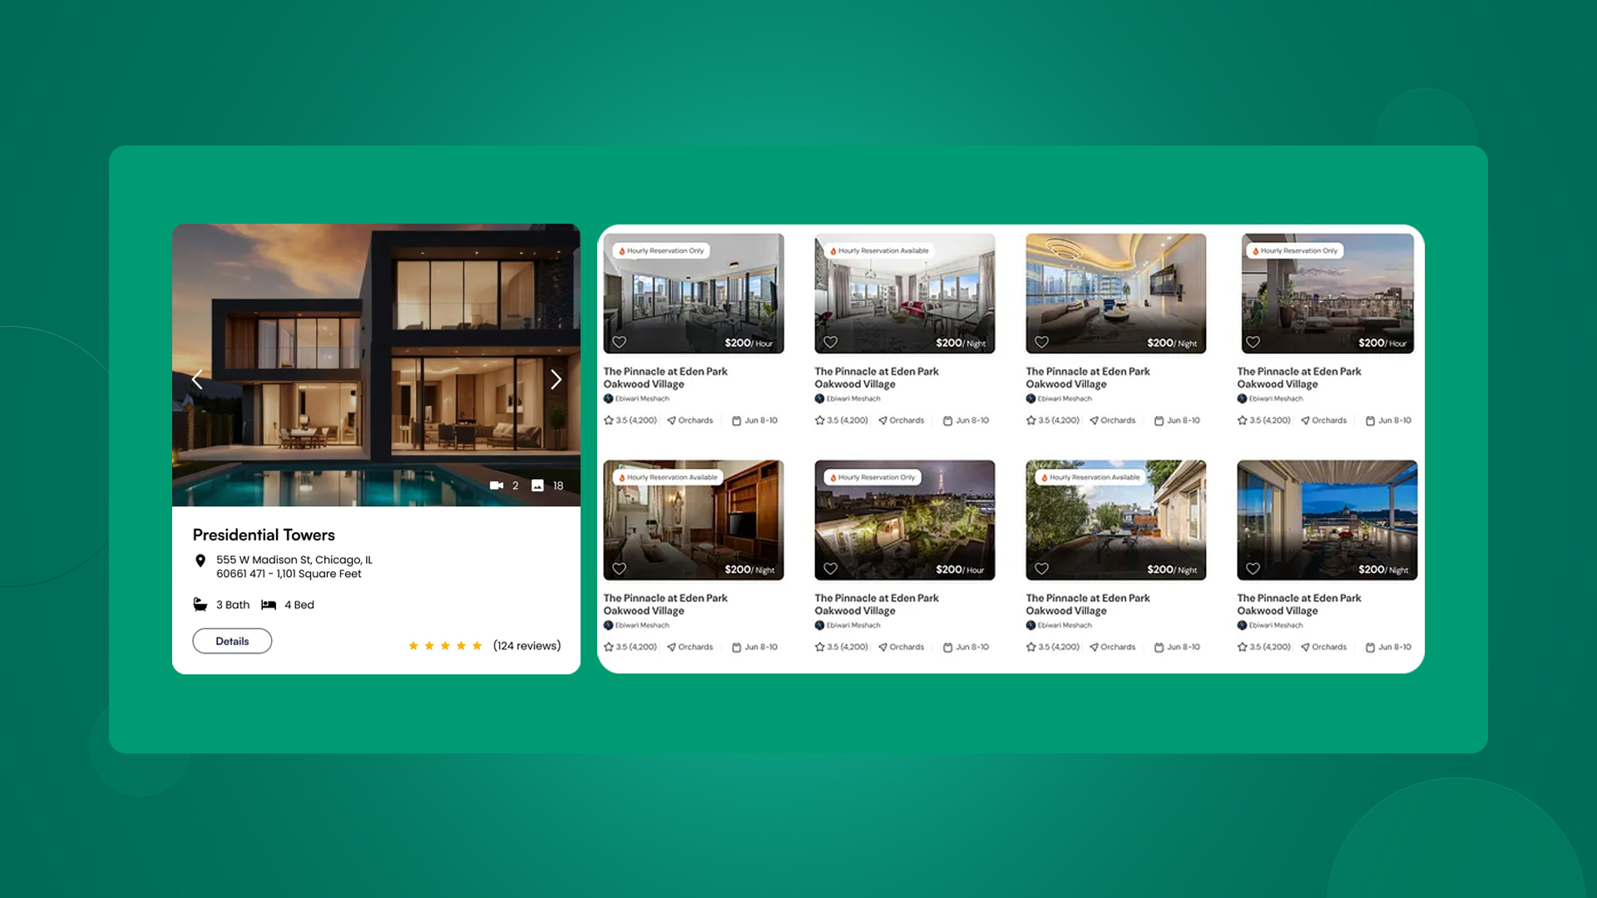
Task: Click Hourly Reservation Only badge on Eiffel Tower listing
Action: [873, 477]
